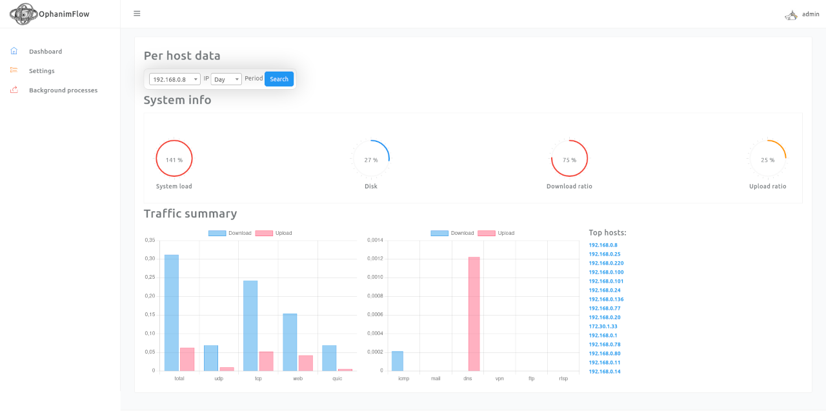This screenshot has height=413, width=826.
Task: Open Background processes menu item
Action: 63,90
